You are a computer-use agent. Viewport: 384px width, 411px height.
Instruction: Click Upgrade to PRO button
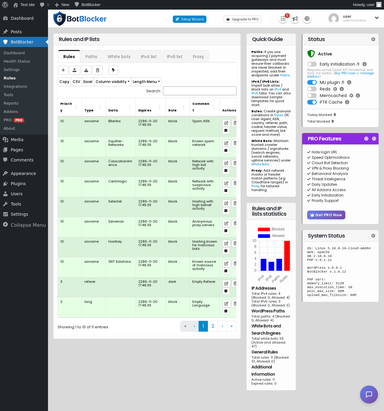242,19
